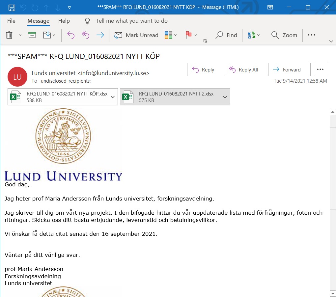The width and height of the screenshot is (336, 297).
Task: Open the Categorize color squares icon
Action: point(169,35)
